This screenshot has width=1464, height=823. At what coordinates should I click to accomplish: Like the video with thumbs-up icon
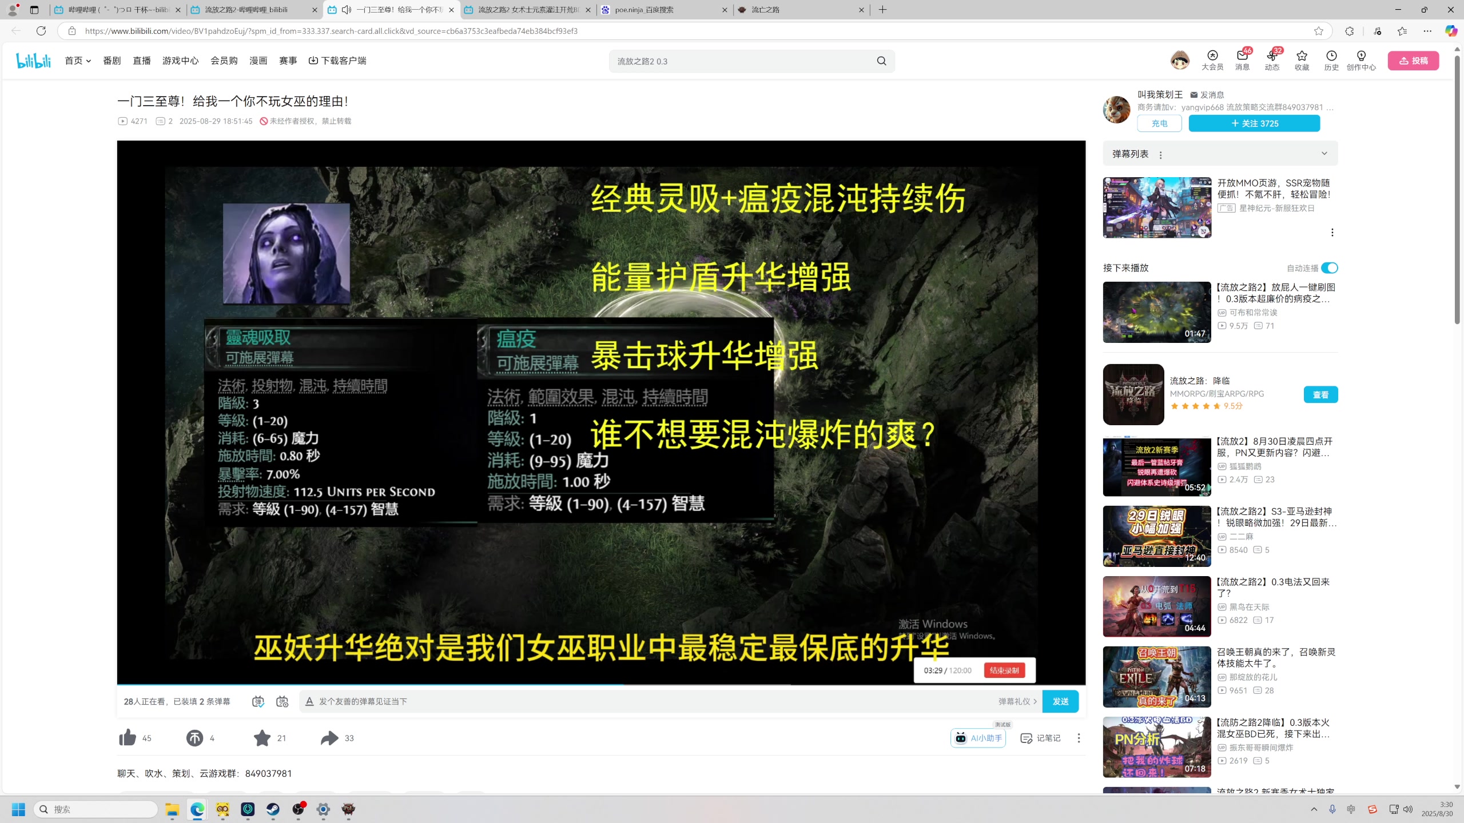[x=128, y=738]
